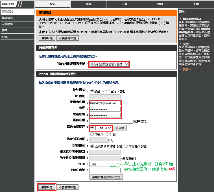Screen dimensions: 214x192
Task: Click the 使用者名稱 input field
Action: pos(105,103)
